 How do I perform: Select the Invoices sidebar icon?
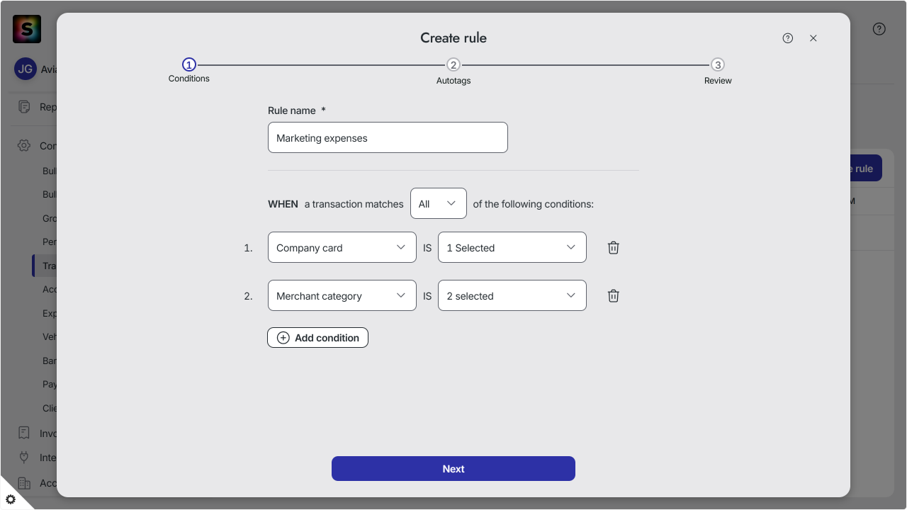(x=24, y=433)
